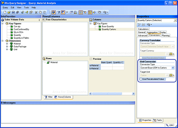Open the Tools menu
Image resolution: width=178 pixels, height=128 pixels.
[x=27, y=7]
